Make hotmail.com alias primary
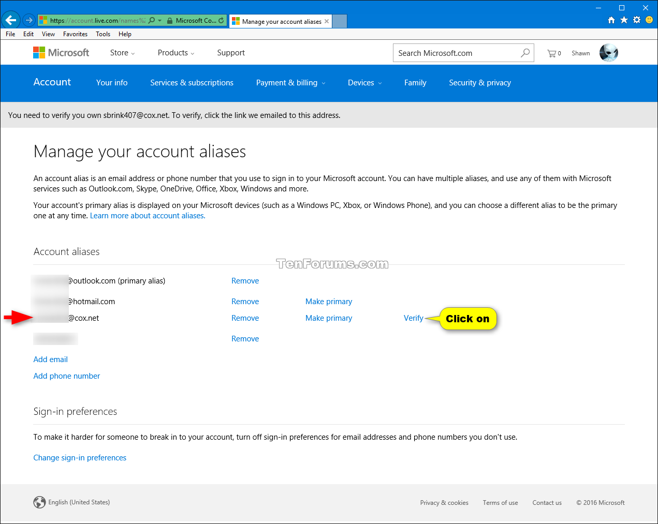Screen dimensions: 658x524 coord(329,302)
